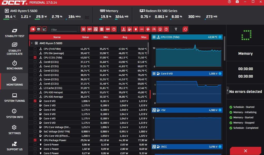Viewport: 264px width, 155px height.
Task: Focus the Filter text field
Action: 64,30
